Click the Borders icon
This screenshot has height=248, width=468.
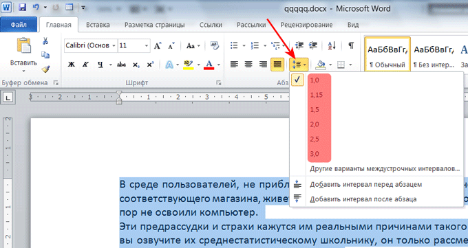pyautogui.click(x=341, y=65)
